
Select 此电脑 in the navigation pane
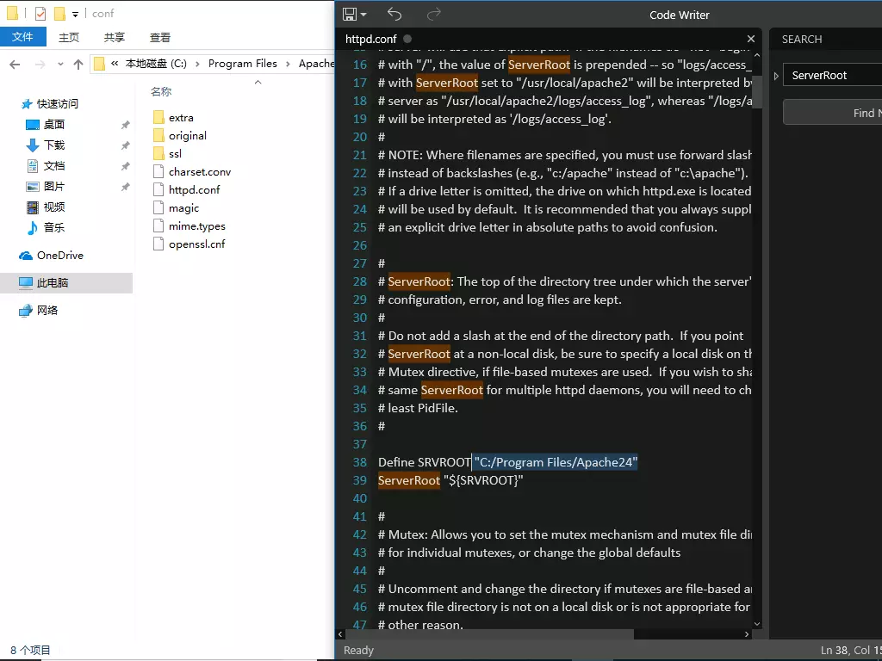click(53, 282)
